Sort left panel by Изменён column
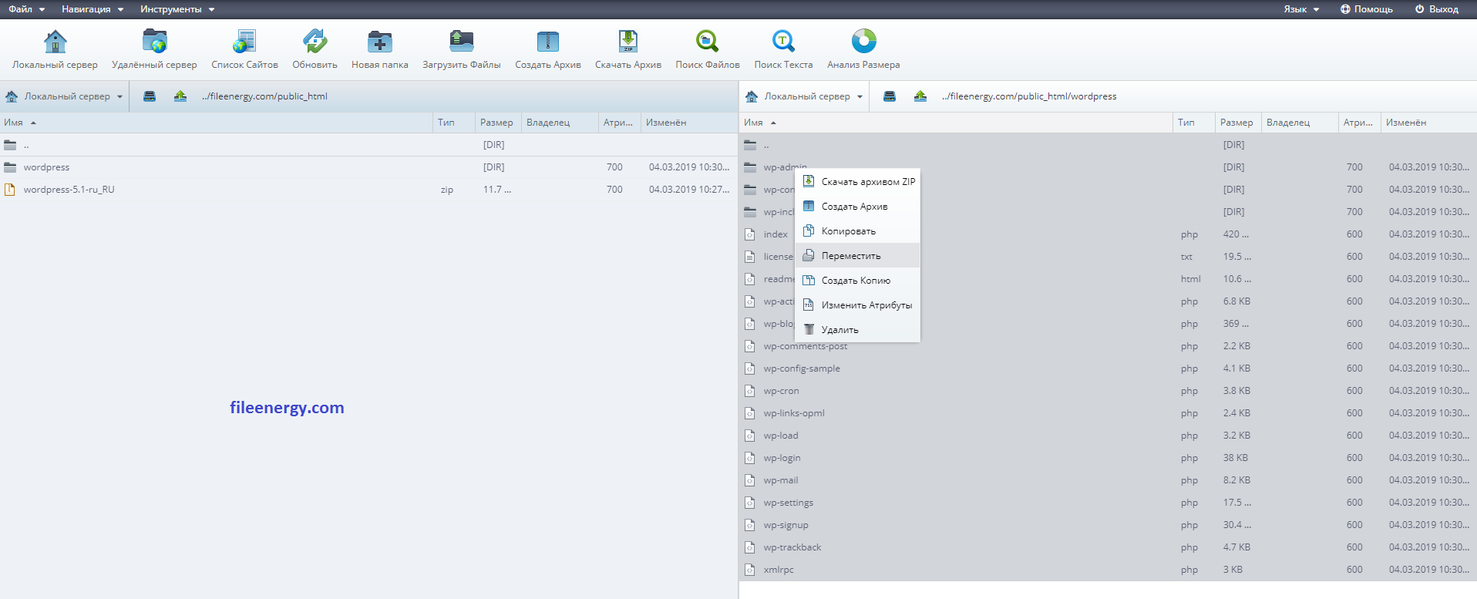Image resolution: width=1477 pixels, height=599 pixels. point(689,123)
